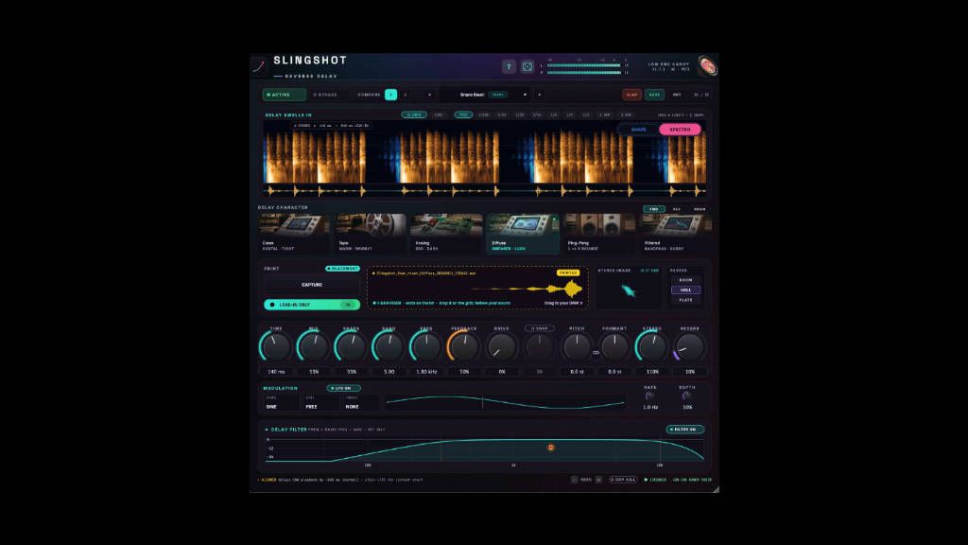Click the resize grip at window corner

coord(716,489)
